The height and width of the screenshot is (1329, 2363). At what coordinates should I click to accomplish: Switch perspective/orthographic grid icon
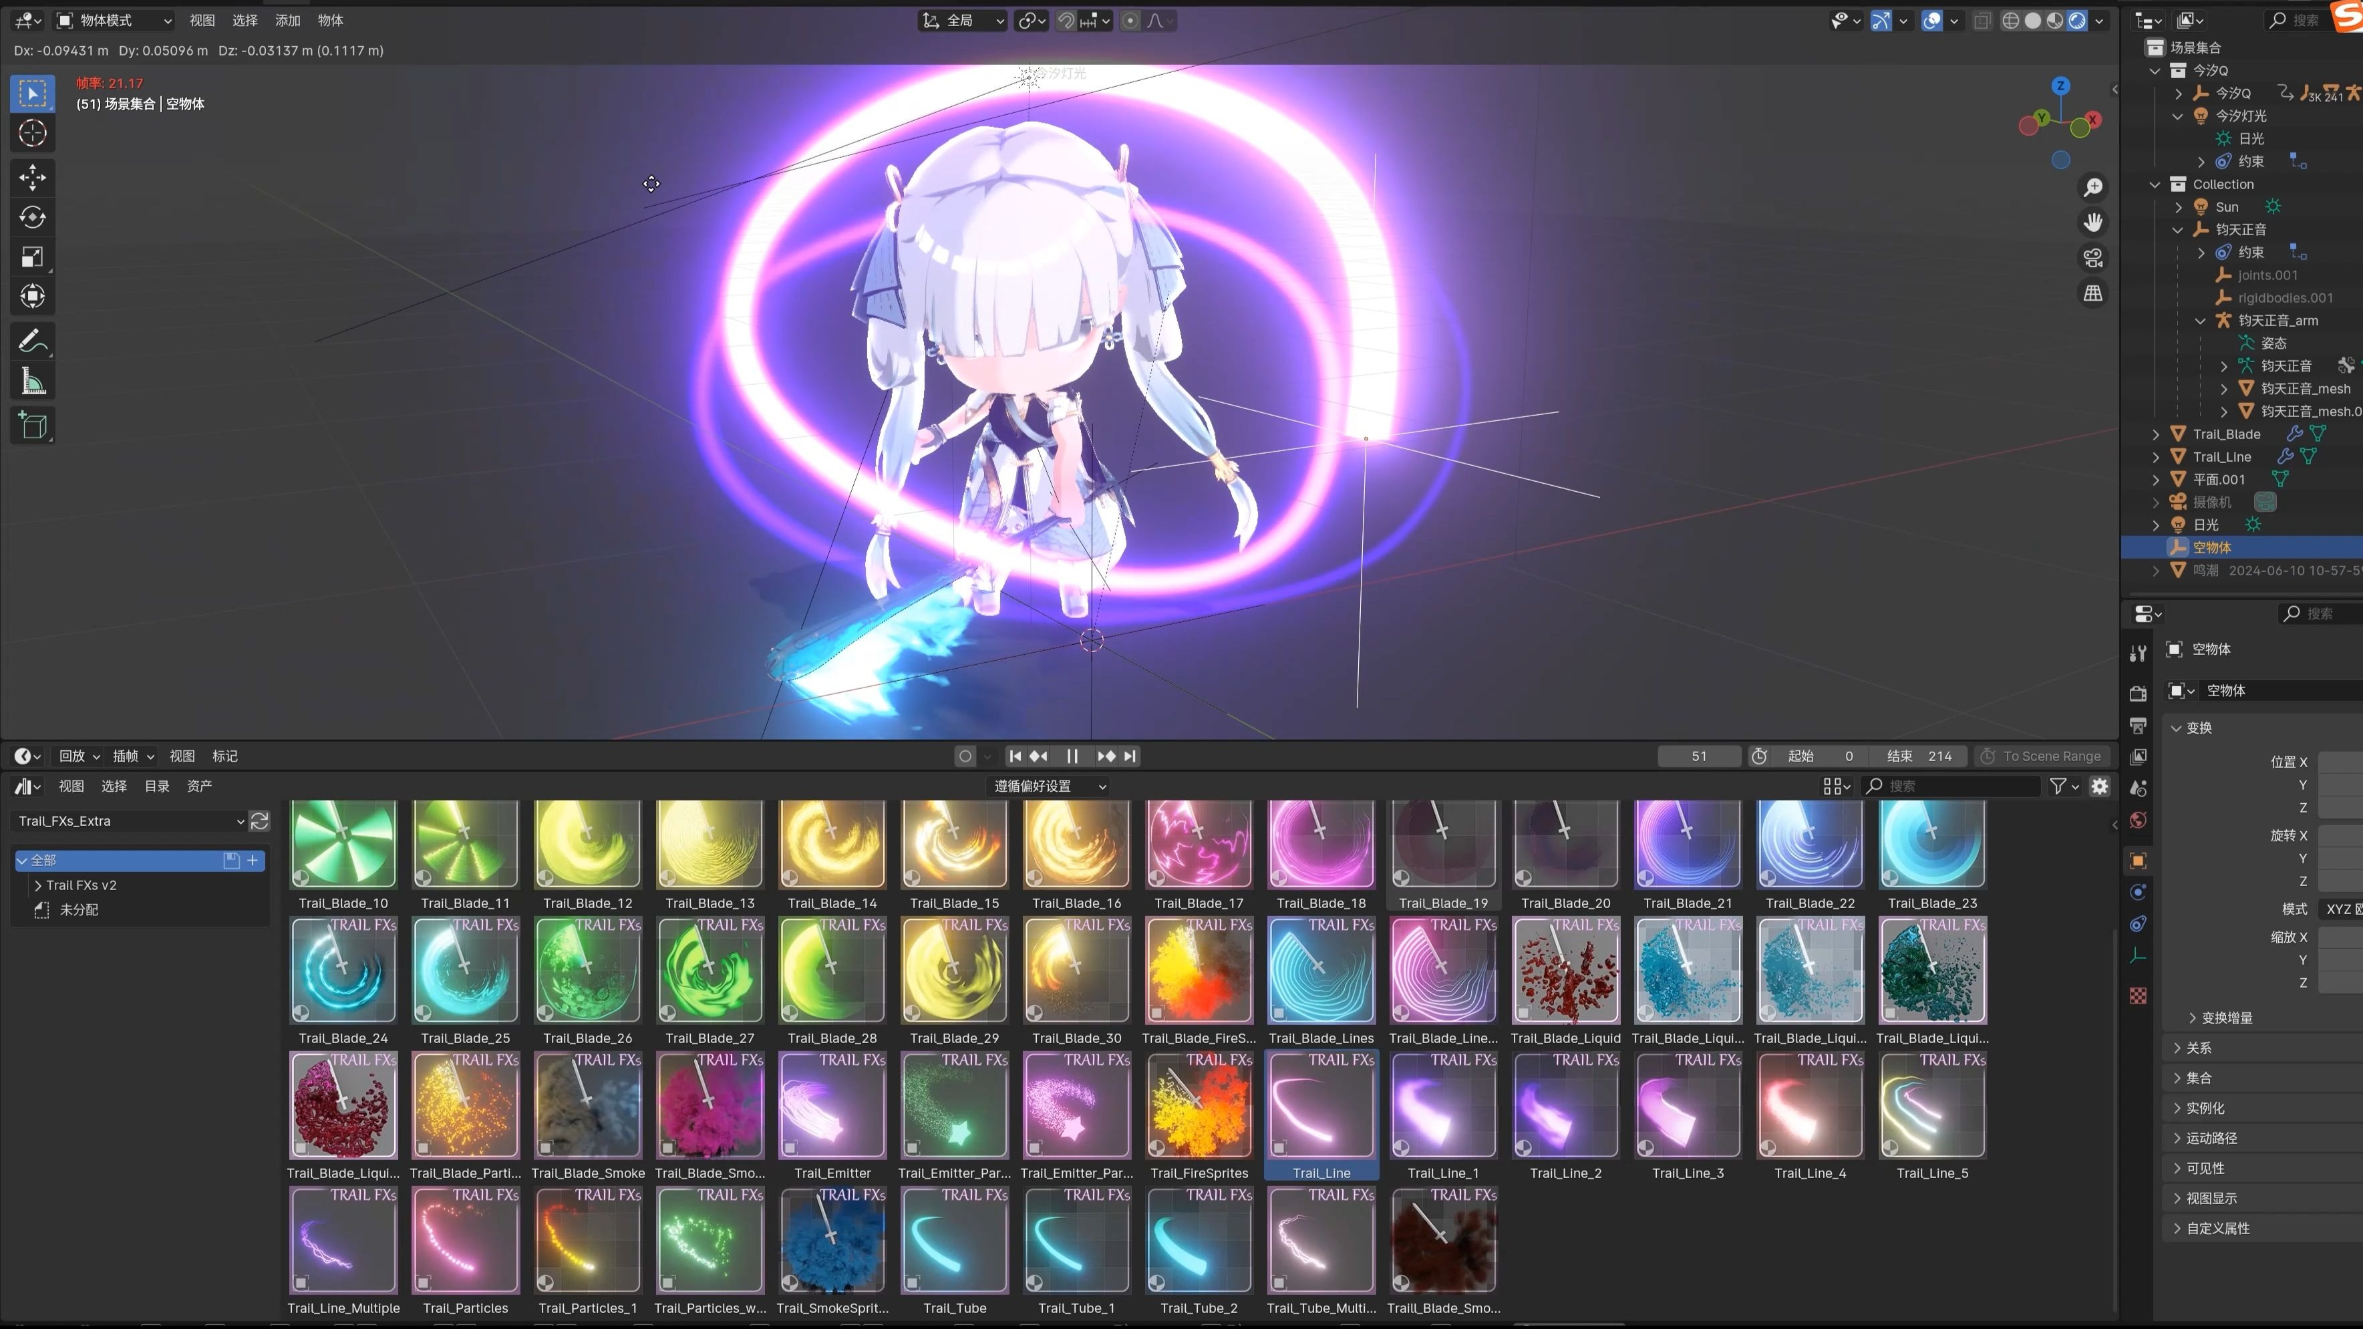coord(2093,293)
